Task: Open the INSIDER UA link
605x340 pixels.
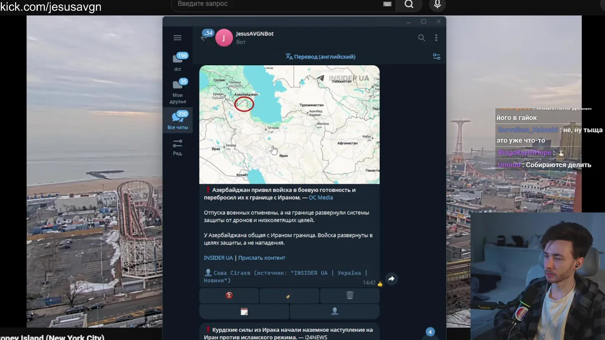Action: coord(218,258)
